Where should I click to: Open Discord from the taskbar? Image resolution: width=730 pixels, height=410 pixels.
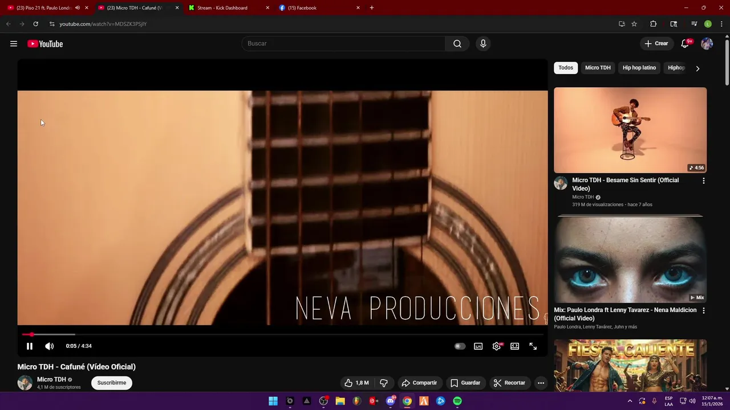tap(390, 401)
